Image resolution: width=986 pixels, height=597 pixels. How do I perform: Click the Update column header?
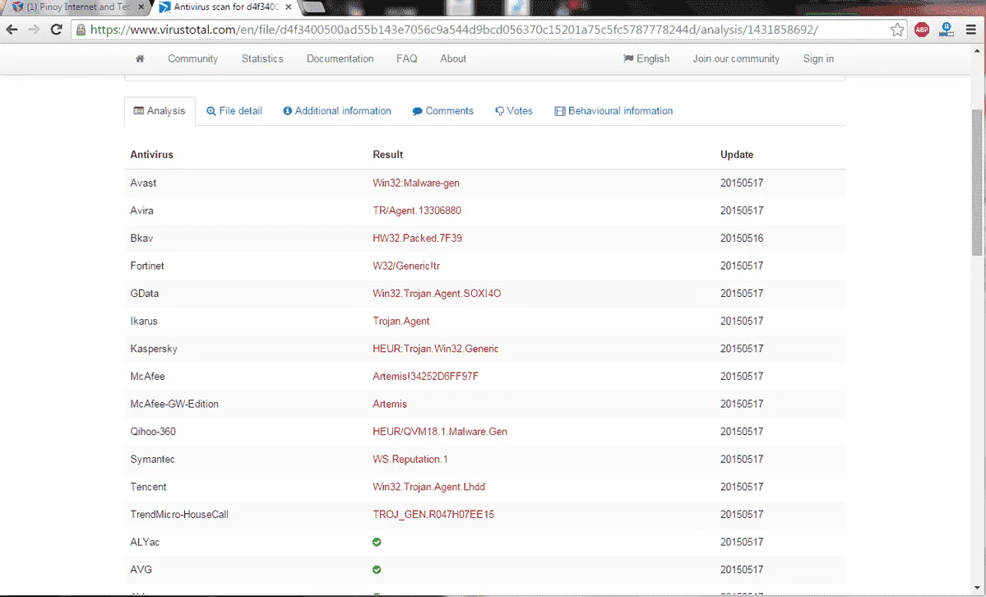pos(736,155)
